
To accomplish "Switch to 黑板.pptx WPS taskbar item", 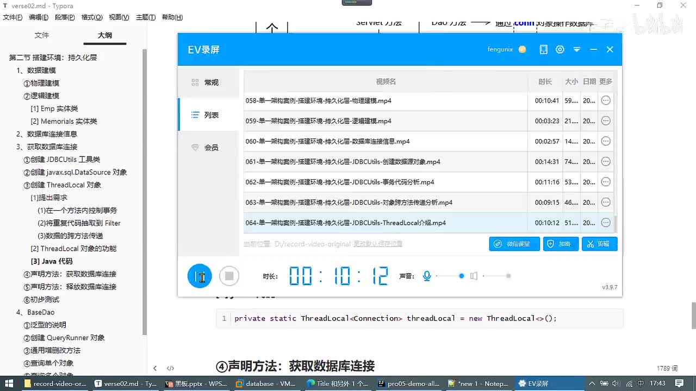I will 196,383.
